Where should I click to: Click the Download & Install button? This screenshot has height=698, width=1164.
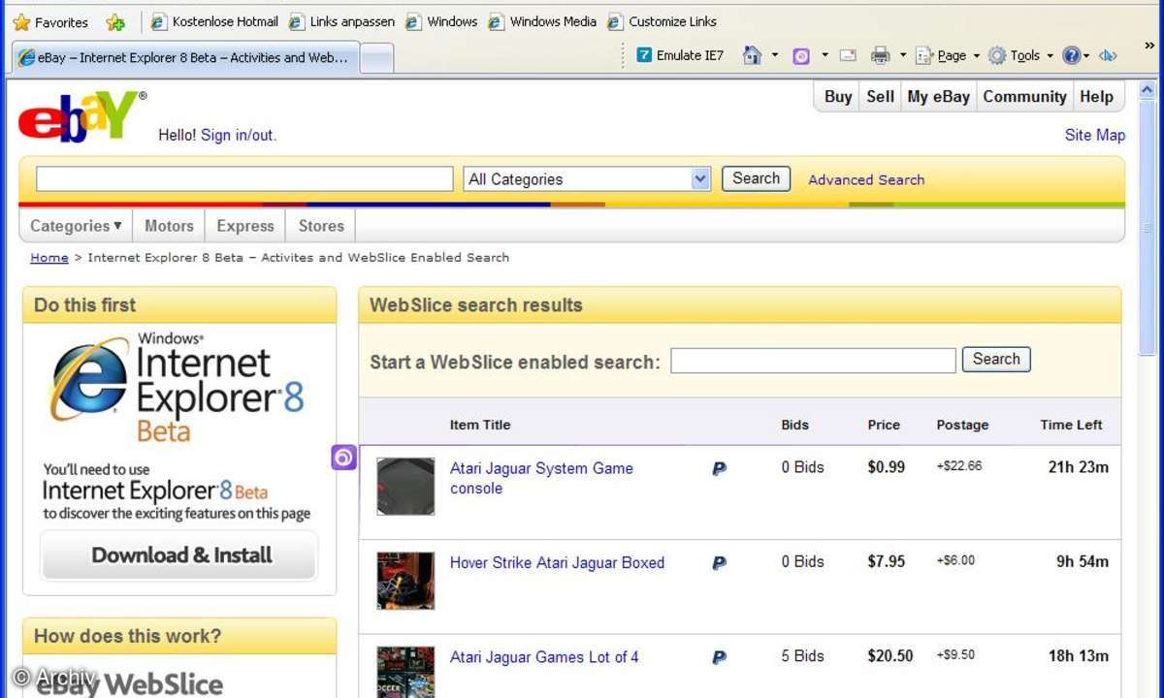pyautogui.click(x=179, y=555)
